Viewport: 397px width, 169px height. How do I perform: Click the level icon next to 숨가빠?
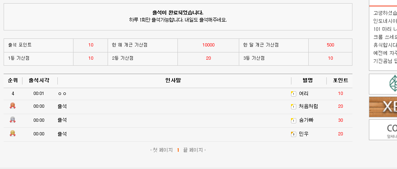tap(293, 121)
